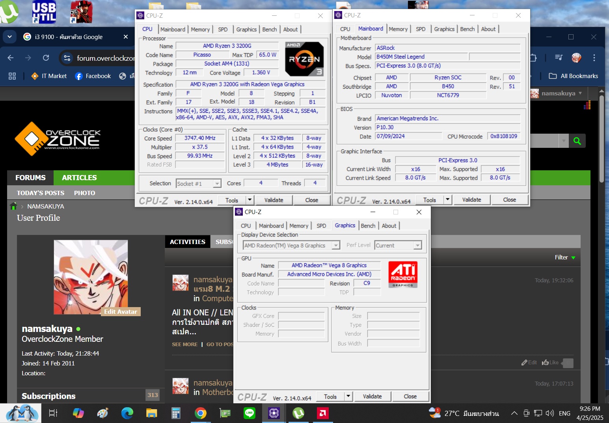Click Close button in Mainboard window

click(x=510, y=199)
